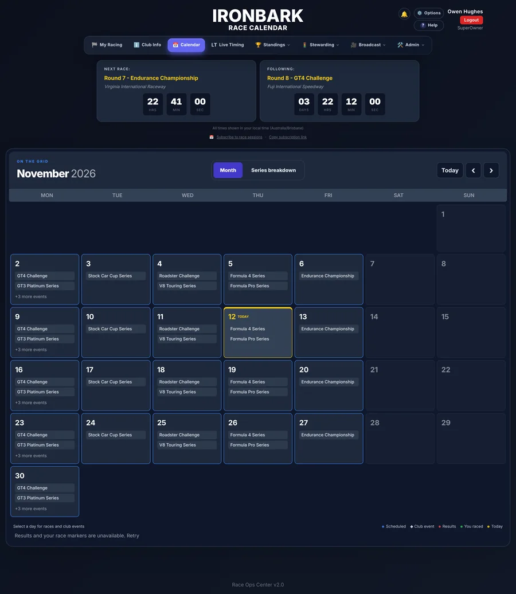This screenshot has width=516, height=594.
Task: Click Stock Car Cup Series on November 17
Action: (x=116, y=382)
